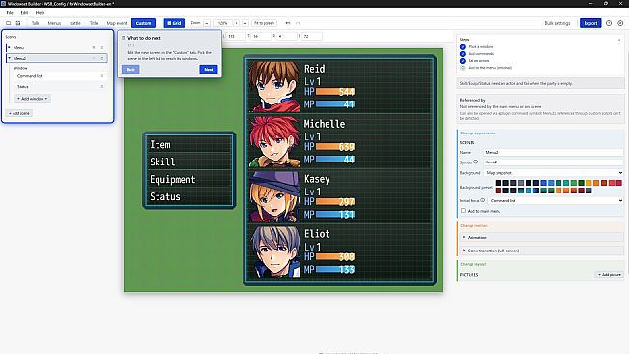Screen dimensions: 629x354
Task: Click Next in the What to do next popup
Action: (209, 69)
